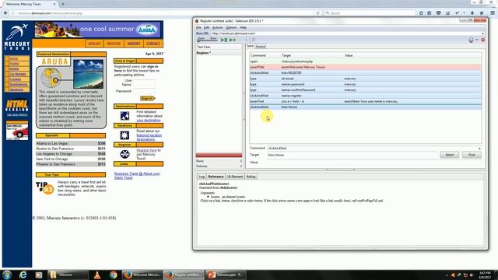Screen dimensions: 498x280
Task: Click the Firefox home icon
Action: 482,13
